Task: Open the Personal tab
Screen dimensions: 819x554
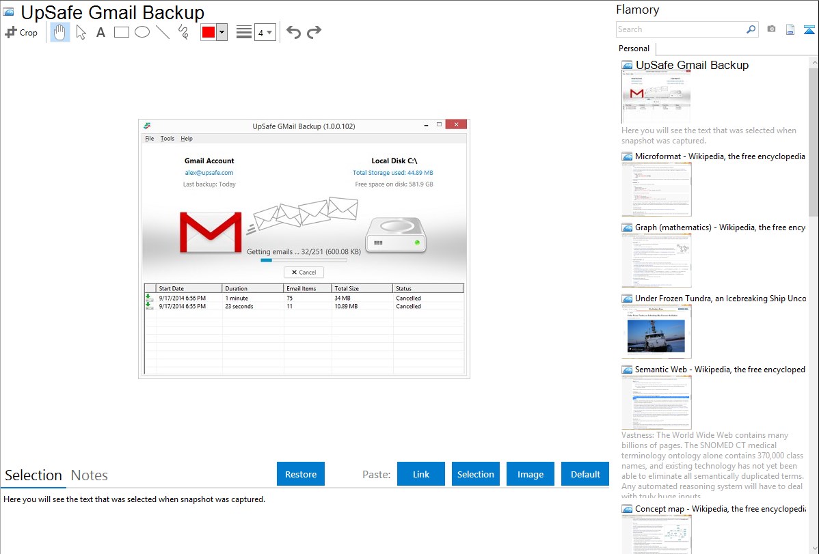Action: [x=634, y=49]
